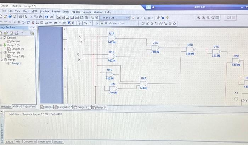Click the Find magnifier icon near Help
248x145 pixels.
[x=158, y=18]
